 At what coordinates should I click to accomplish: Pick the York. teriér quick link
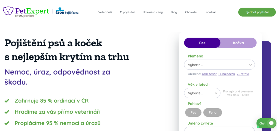pyautogui.click(x=209, y=74)
